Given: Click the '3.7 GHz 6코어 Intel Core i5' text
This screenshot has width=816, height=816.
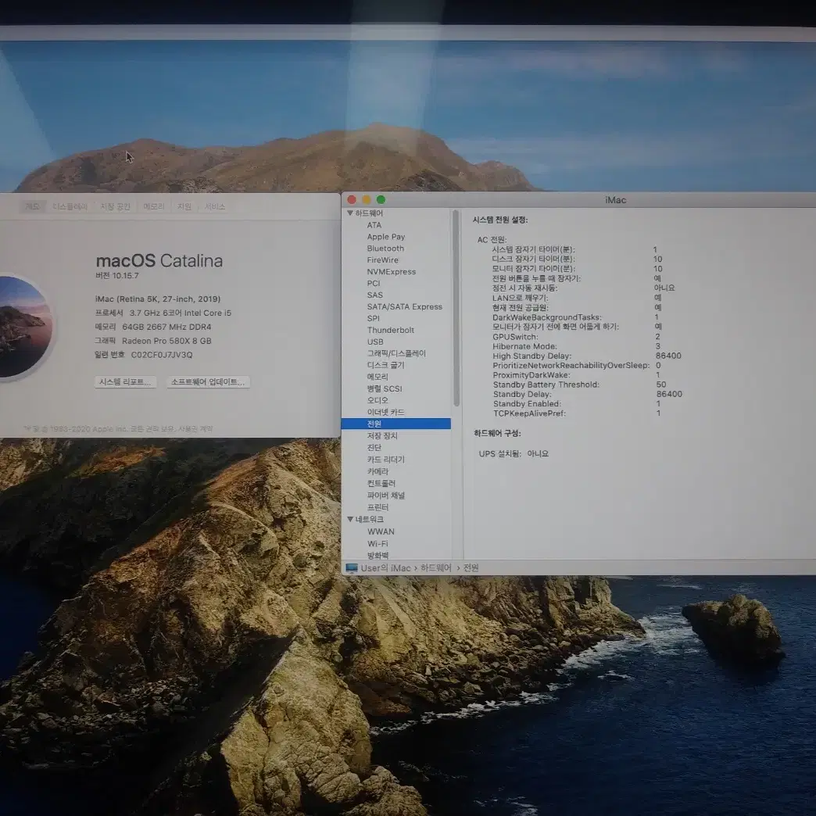Looking at the screenshot, I should click(180, 313).
